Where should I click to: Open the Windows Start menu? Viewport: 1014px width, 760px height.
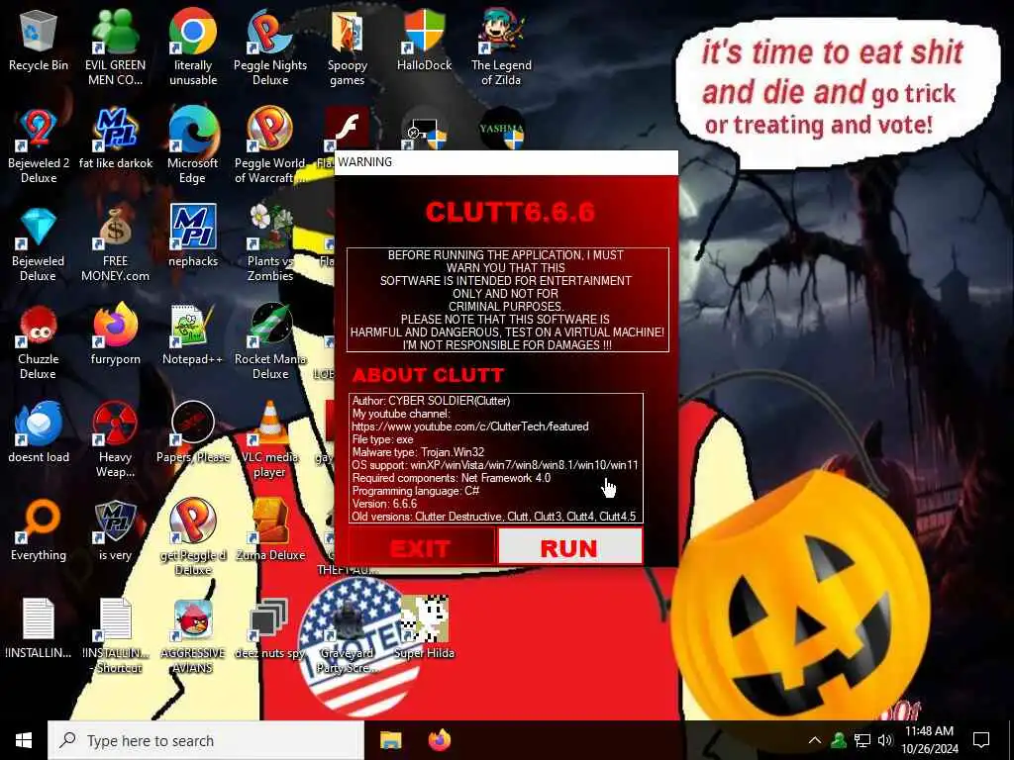[x=24, y=740]
